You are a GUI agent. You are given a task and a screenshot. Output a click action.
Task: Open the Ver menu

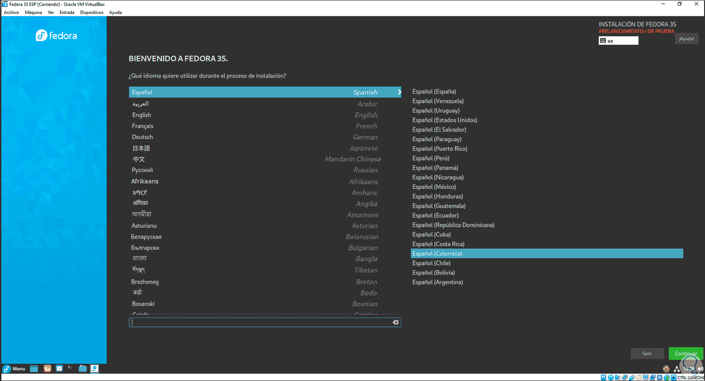51,13
